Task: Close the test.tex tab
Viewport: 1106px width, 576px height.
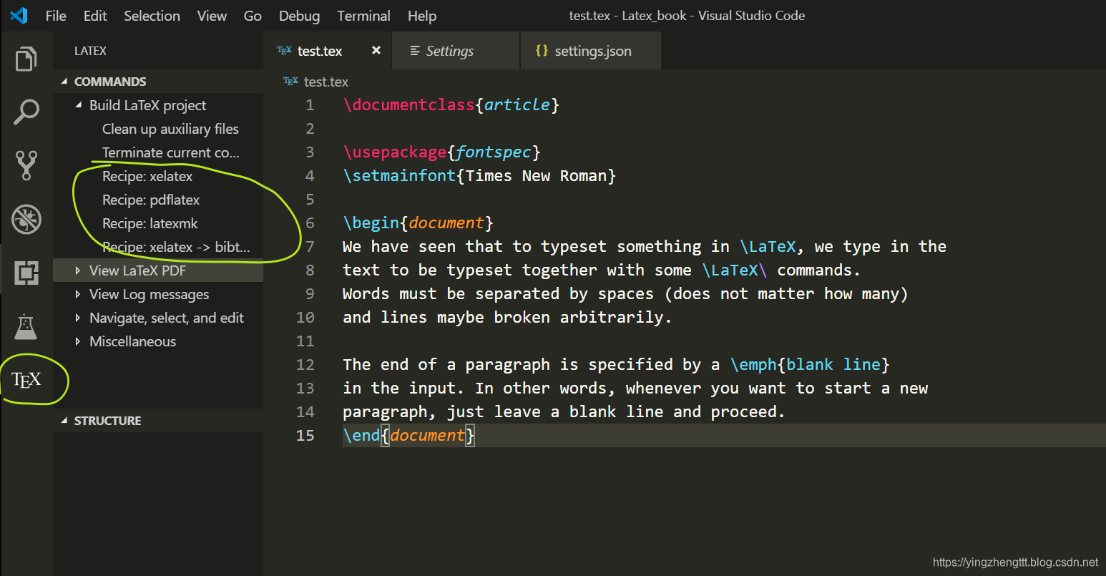Action: 376,50
